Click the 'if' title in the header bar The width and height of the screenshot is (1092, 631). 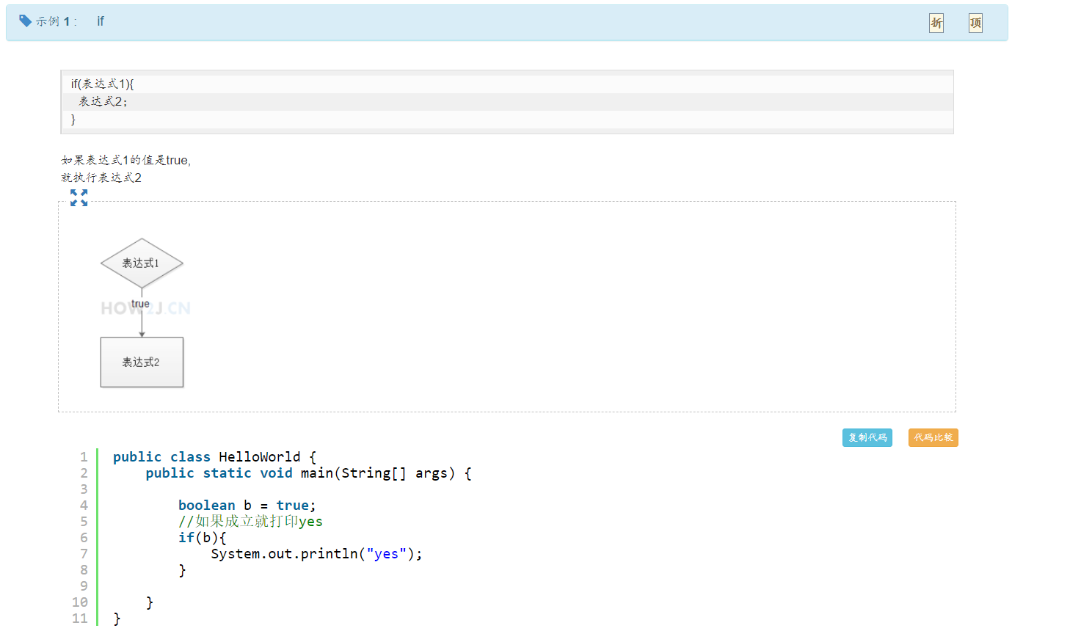pyautogui.click(x=101, y=21)
